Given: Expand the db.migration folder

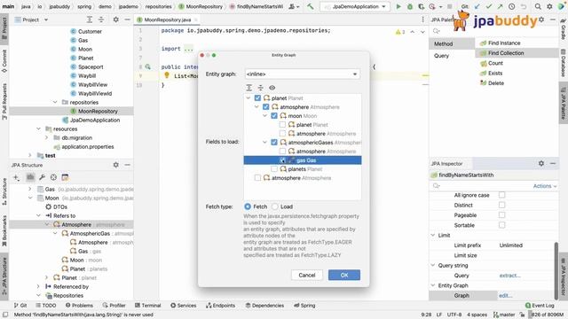Looking at the screenshot, I should tap(46, 138).
